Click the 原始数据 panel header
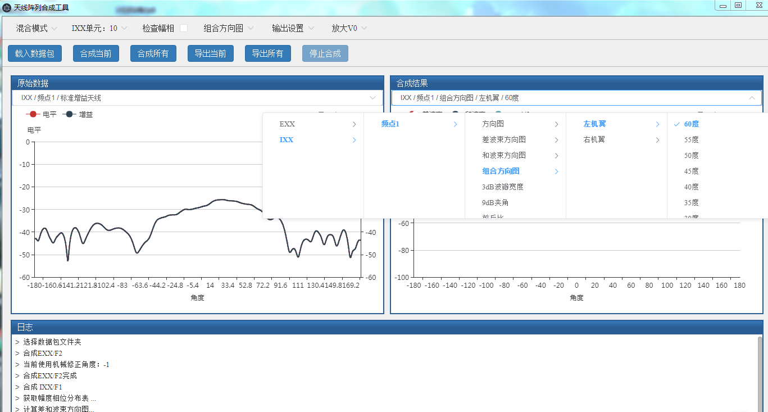 pos(197,83)
